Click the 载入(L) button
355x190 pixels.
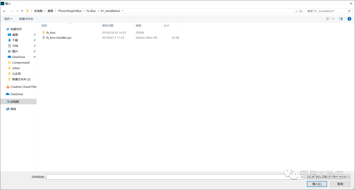click(x=317, y=184)
